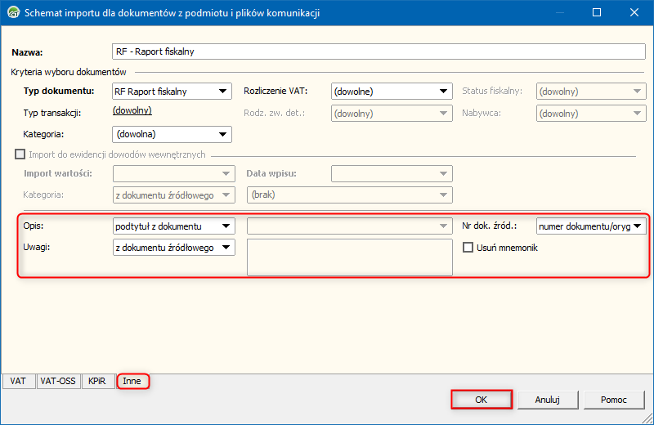Expand the Nr dok. źród. dropdown
This screenshot has height=425, width=654.
pos(591,226)
